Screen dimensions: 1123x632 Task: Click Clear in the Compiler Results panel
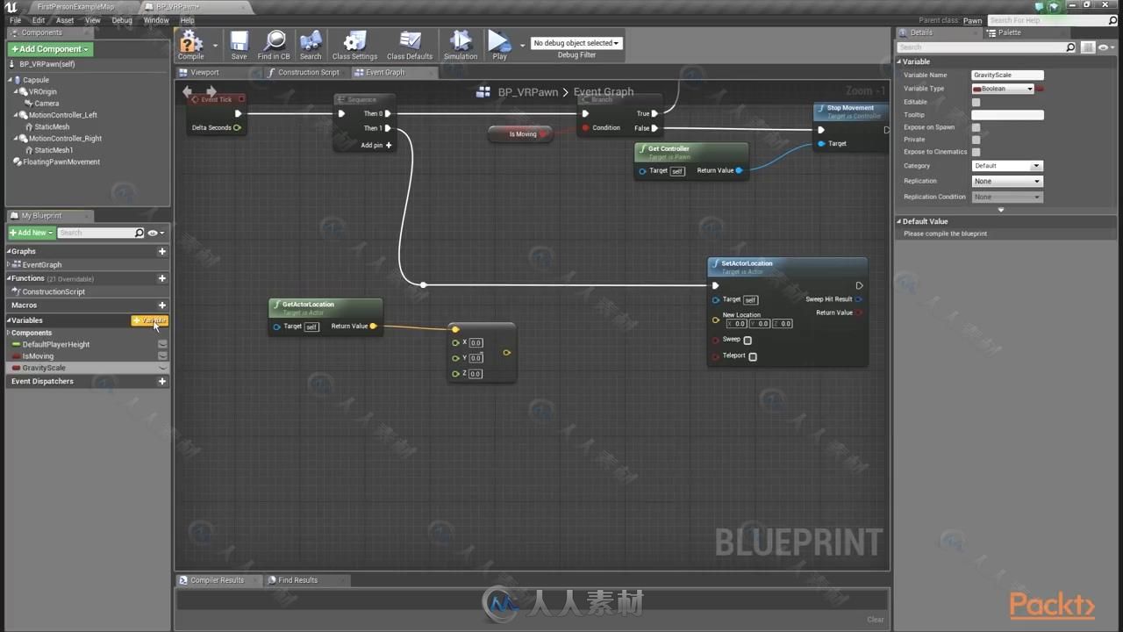pos(876,620)
